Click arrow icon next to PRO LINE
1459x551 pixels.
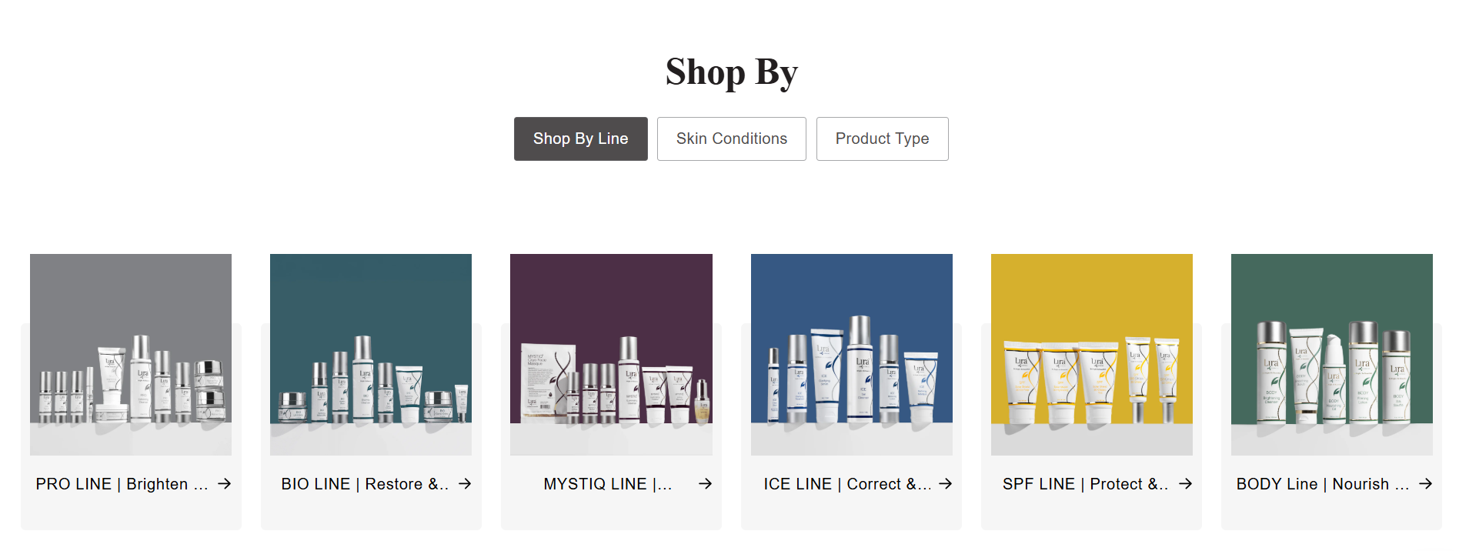[224, 484]
